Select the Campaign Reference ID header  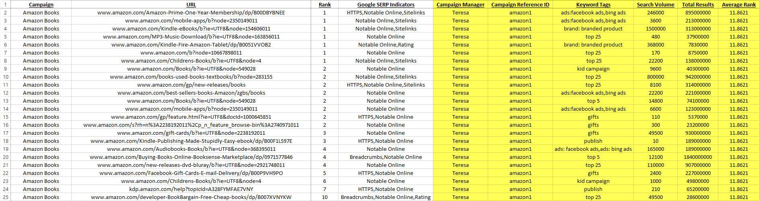click(x=520, y=4)
